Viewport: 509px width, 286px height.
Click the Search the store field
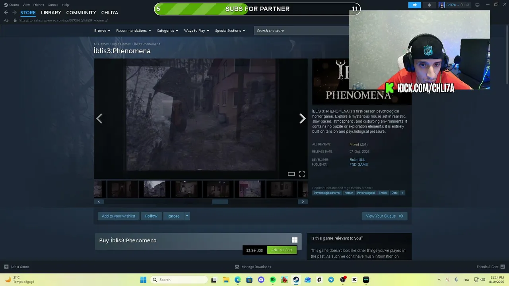coord(301,31)
